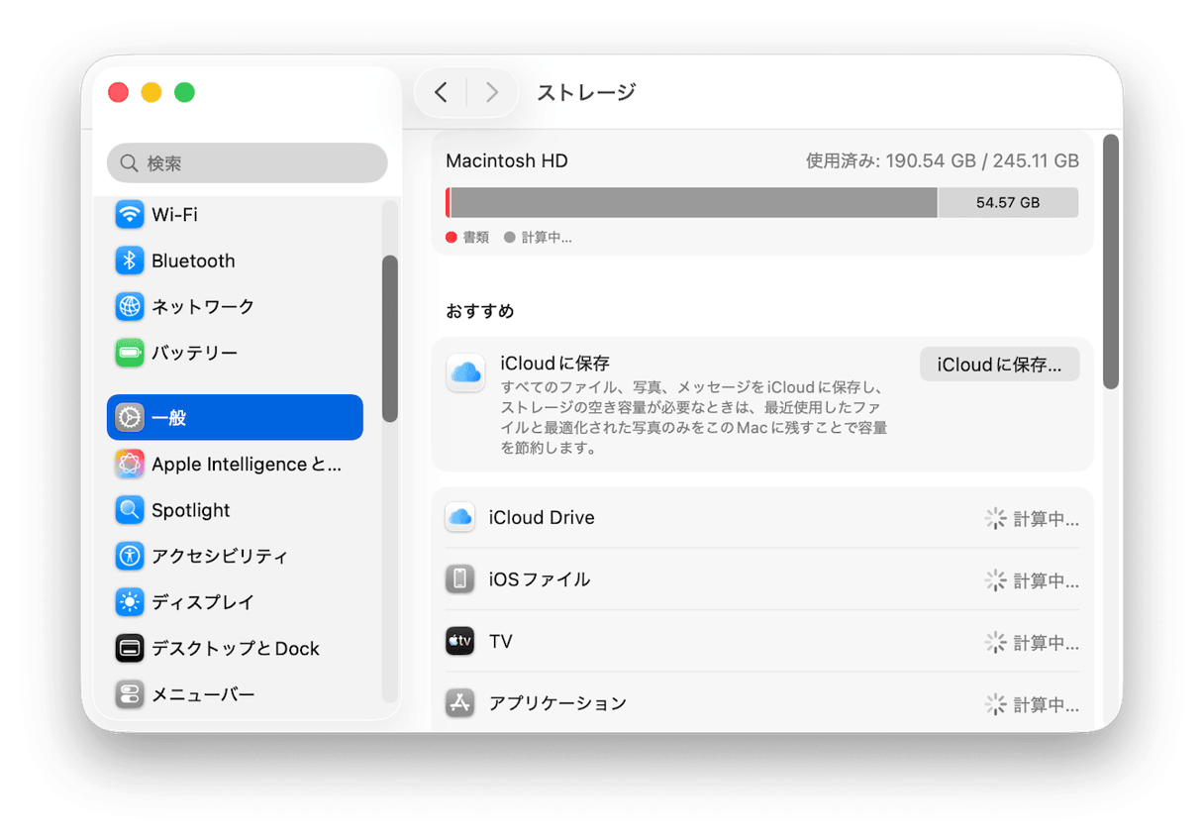This screenshot has height=839, width=1204.
Task: Open Wi-Fi settings
Action: pos(235,214)
